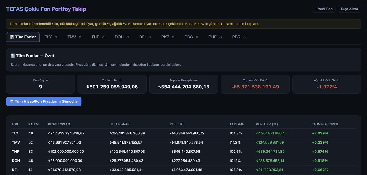The image size is (367, 175).
Task: Close the DOH fund tab
Action: click(128, 37)
